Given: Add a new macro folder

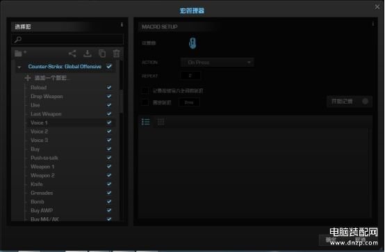Looking at the screenshot, I should (x=21, y=53).
